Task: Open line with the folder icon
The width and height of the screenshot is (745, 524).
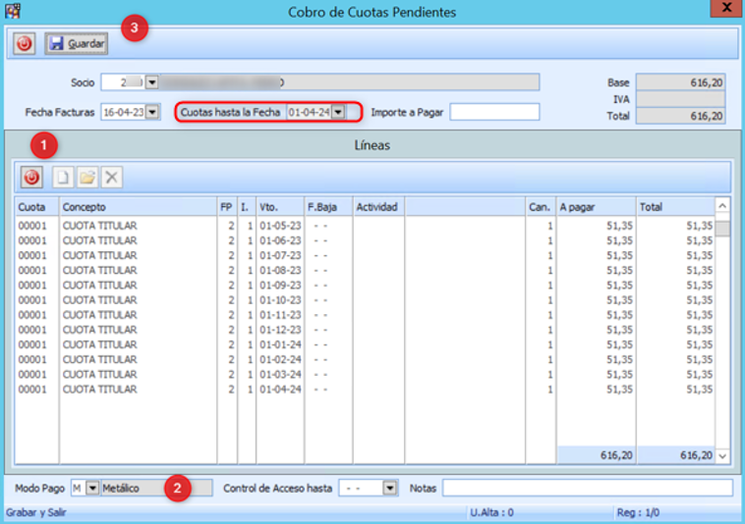Action: 87,178
